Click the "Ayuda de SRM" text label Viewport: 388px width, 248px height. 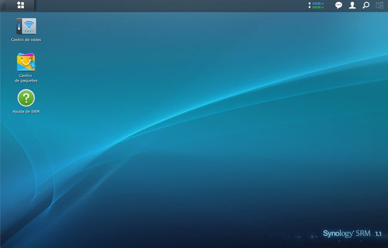point(26,111)
